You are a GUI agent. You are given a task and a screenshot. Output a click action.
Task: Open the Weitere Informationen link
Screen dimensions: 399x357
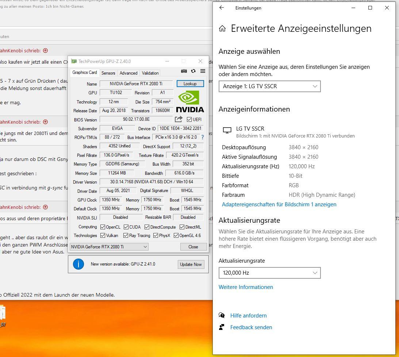point(246,287)
